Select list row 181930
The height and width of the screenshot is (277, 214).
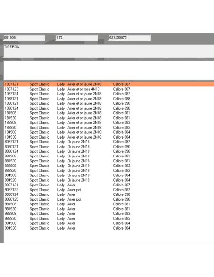tap(109, 118)
